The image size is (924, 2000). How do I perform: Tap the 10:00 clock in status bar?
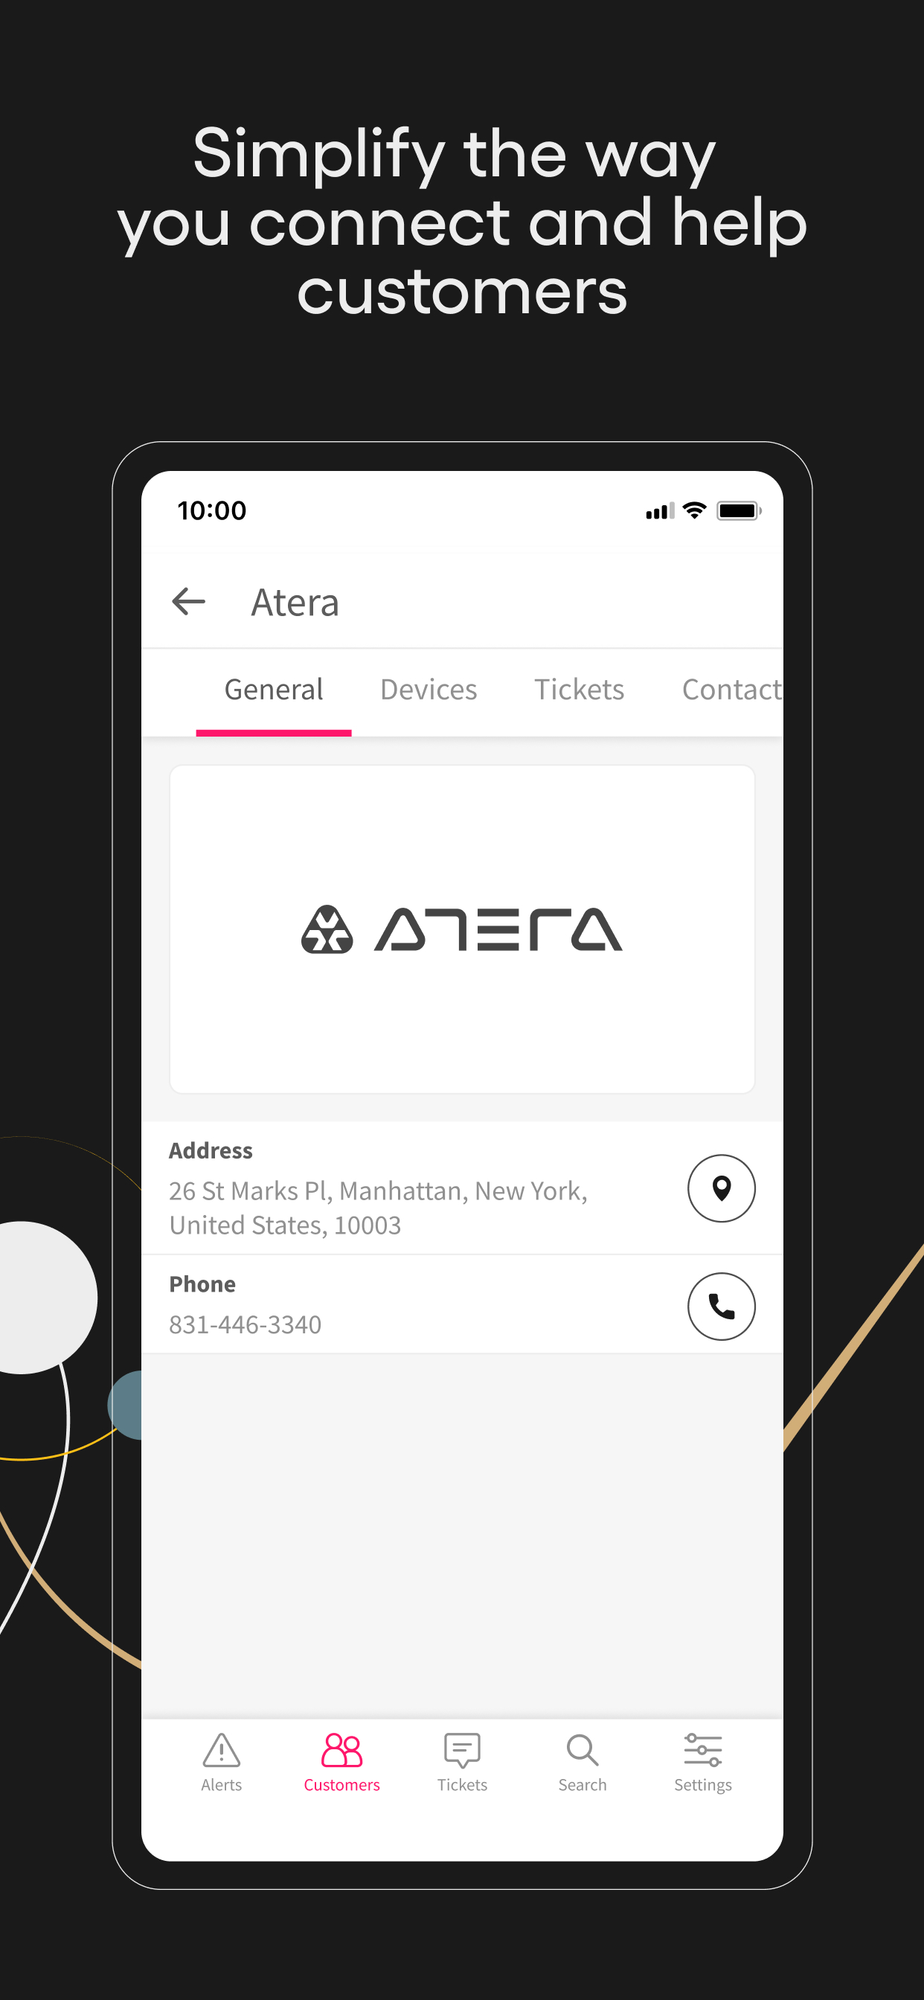coord(212,511)
